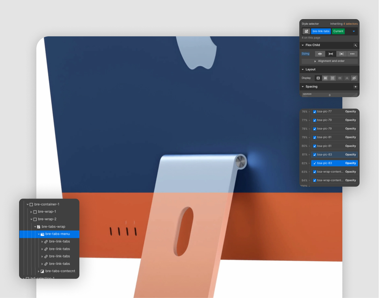
Task: Click 'bsa-pic-77' action name
Action: [324, 112]
